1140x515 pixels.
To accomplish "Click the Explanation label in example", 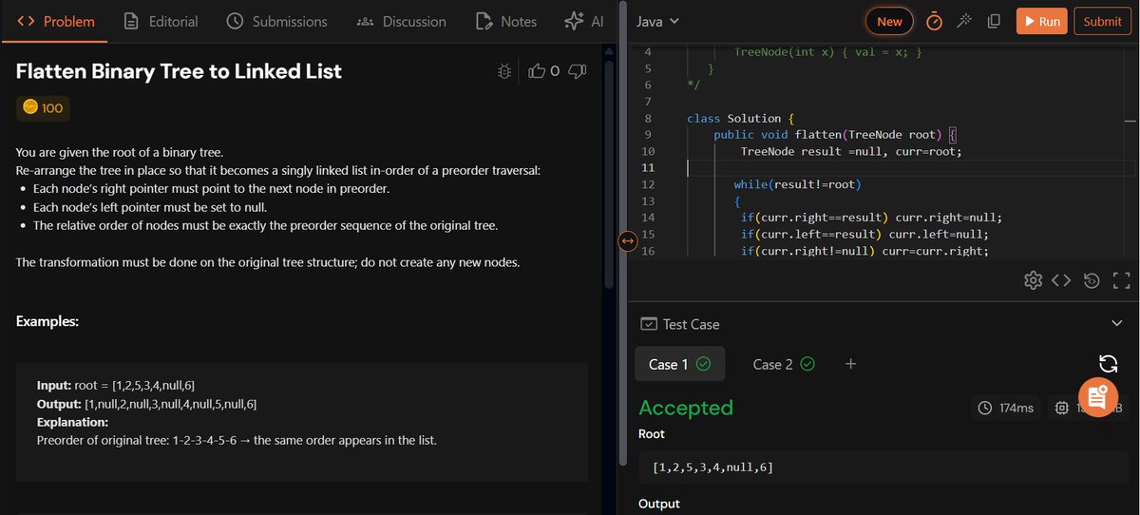I will coord(72,422).
